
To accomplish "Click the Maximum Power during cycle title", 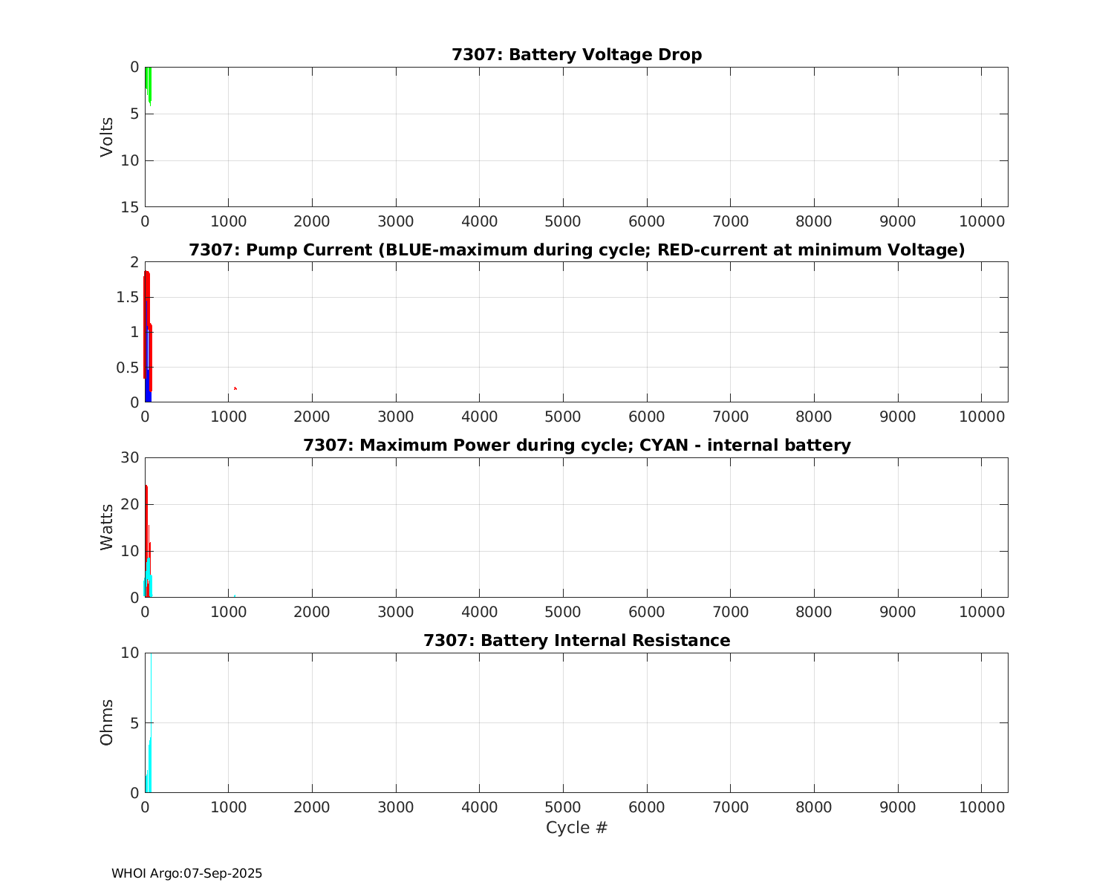I will [576, 446].
